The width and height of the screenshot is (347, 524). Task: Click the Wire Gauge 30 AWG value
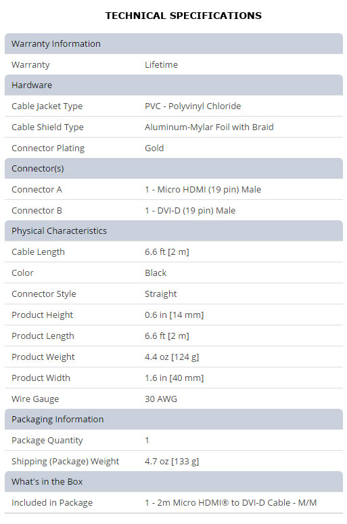[x=161, y=399]
